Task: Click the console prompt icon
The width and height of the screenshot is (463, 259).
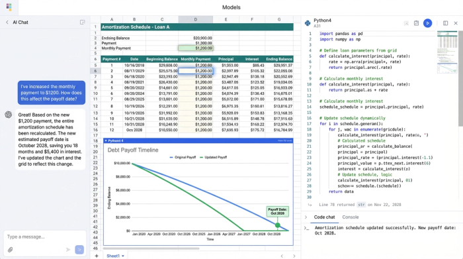Action: pos(306,228)
